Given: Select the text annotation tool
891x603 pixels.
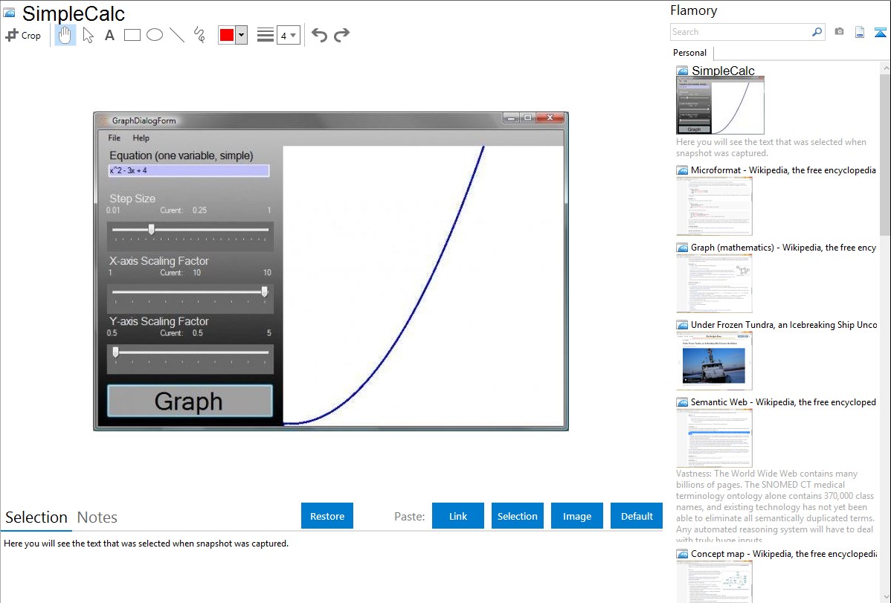Looking at the screenshot, I should (109, 35).
